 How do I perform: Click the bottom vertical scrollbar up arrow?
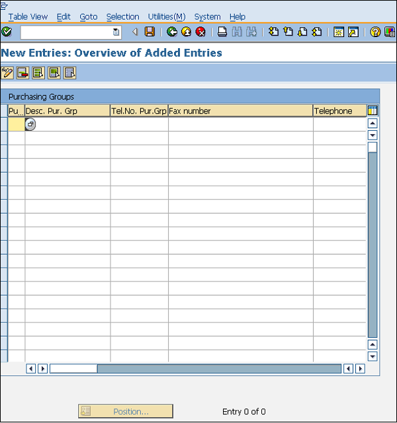point(373,344)
